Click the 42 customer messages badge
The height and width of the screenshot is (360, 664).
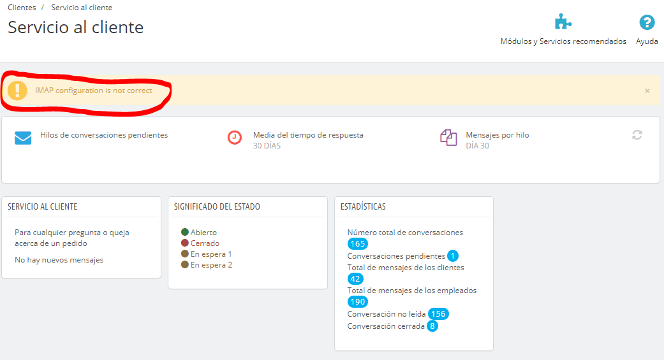[355, 279]
